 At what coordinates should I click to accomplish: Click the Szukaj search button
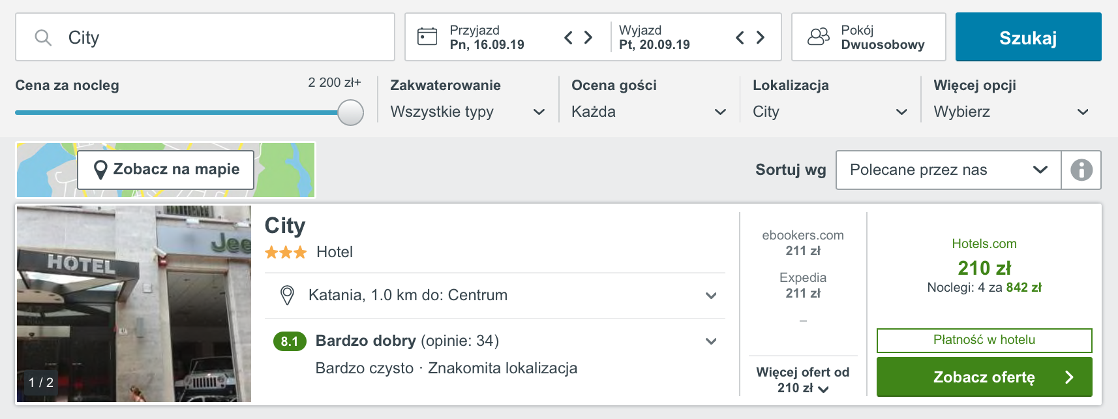(x=1028, y=37)
